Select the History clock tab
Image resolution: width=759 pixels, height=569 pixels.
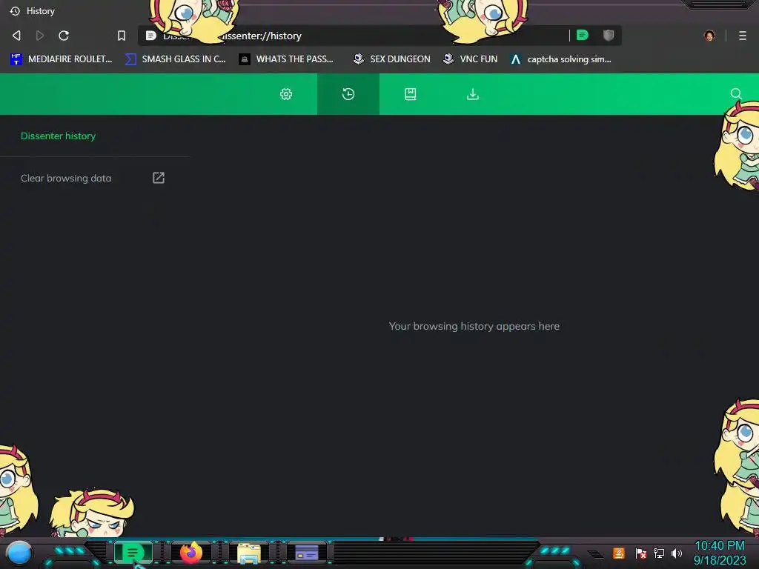(348, 94)
